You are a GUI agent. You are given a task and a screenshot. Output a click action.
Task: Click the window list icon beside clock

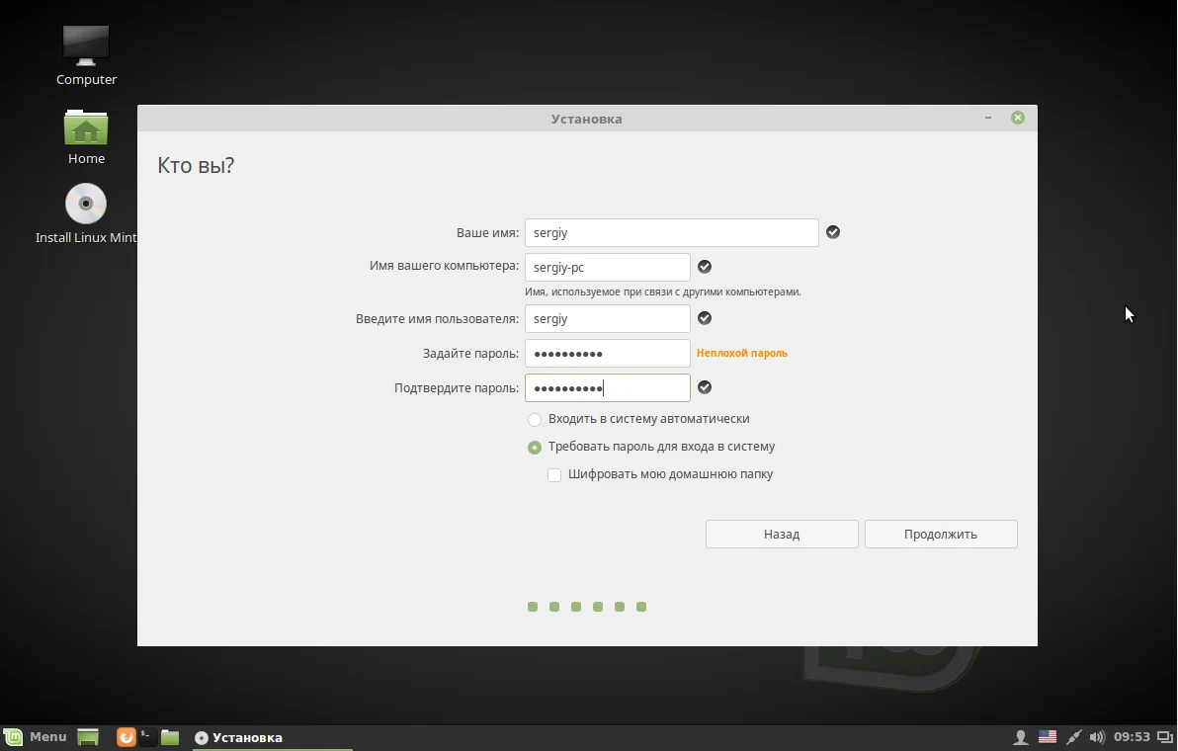pos(1164,737)
